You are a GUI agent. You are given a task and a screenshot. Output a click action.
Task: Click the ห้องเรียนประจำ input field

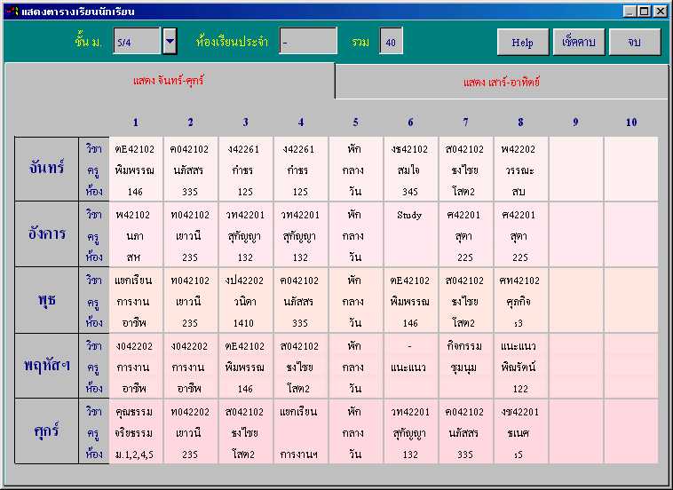308,41
